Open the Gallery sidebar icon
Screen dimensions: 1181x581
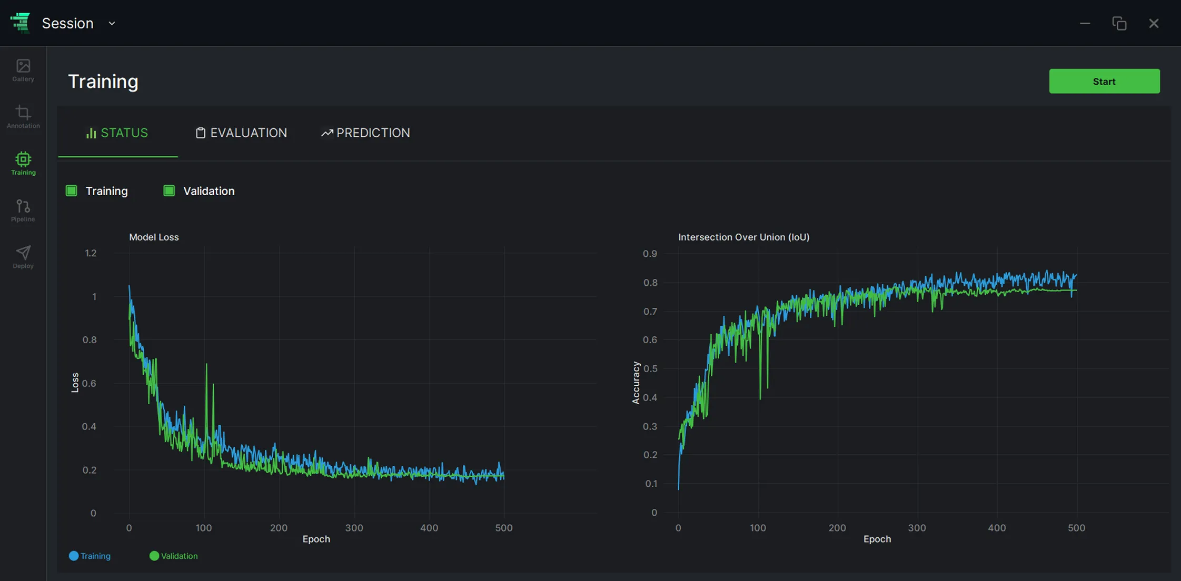[x=23, y=66]
